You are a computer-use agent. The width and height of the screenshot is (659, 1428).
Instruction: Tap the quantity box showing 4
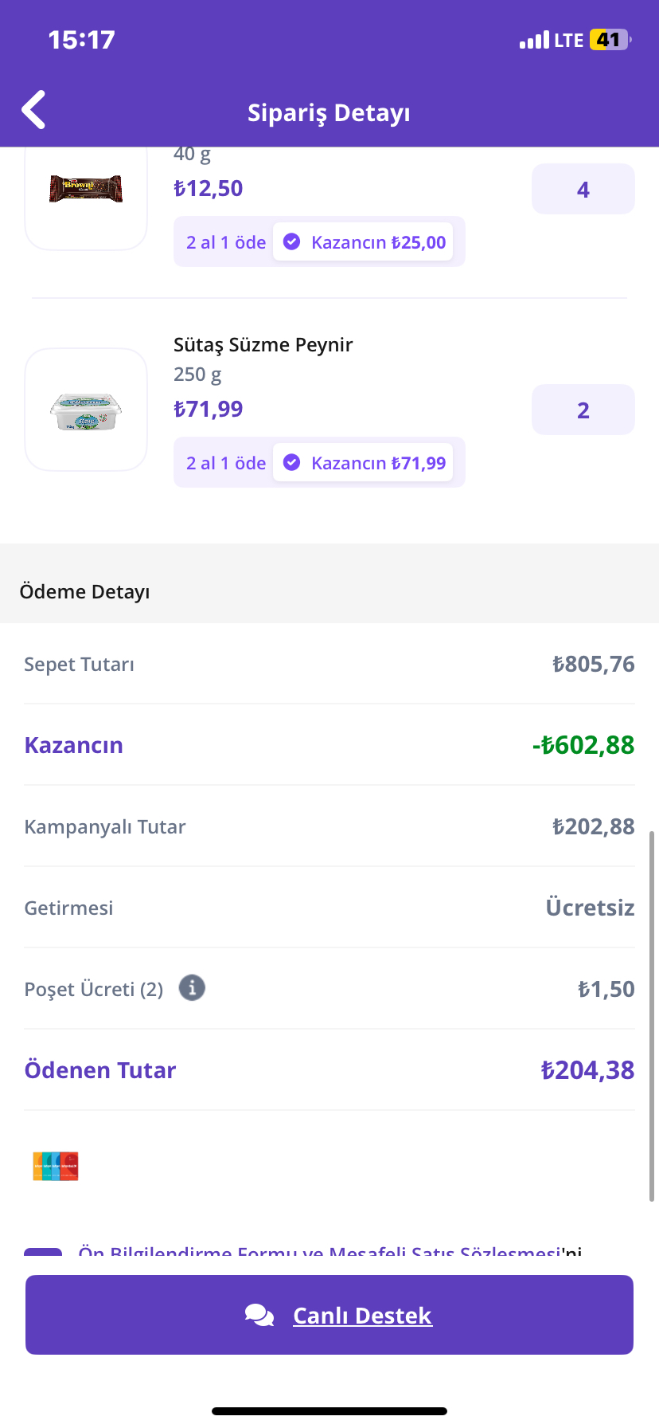583,189
